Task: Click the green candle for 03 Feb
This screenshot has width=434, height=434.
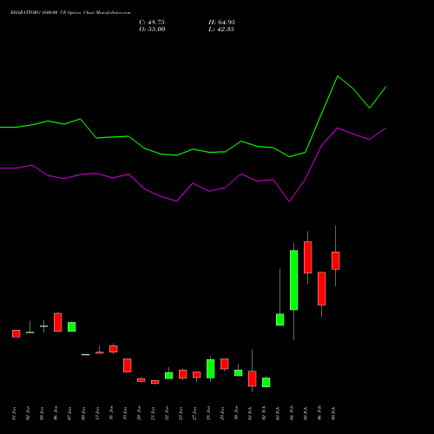Action: [x=280, y=319]
